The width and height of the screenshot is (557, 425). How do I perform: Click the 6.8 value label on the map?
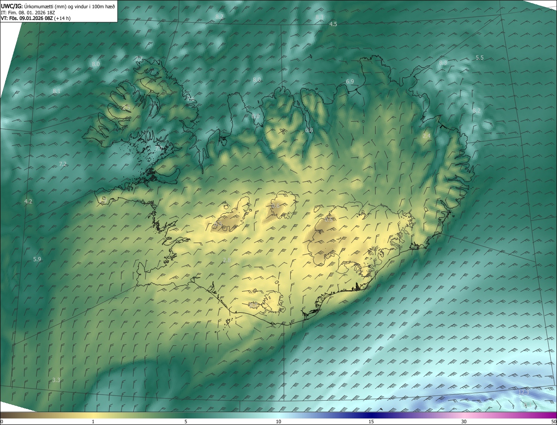click(x=309, y=130)
